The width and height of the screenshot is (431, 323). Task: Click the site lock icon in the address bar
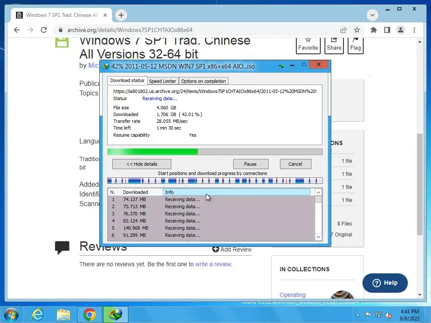pos(61,30)
